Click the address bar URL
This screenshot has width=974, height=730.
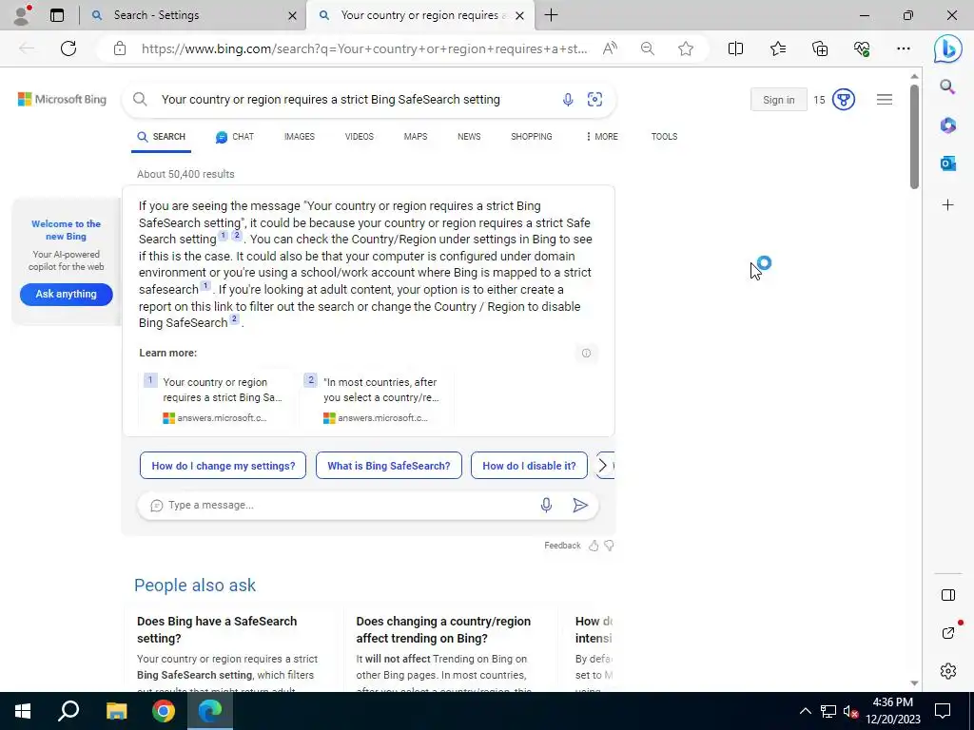pyautogui.click(x=364, y=48)
